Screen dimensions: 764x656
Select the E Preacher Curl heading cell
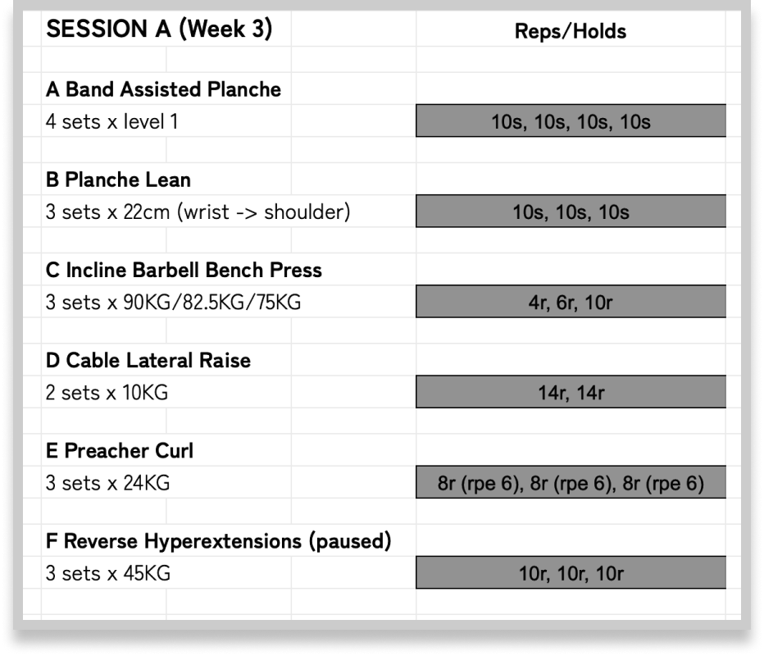pyautogui.click(x=120, y=451)
